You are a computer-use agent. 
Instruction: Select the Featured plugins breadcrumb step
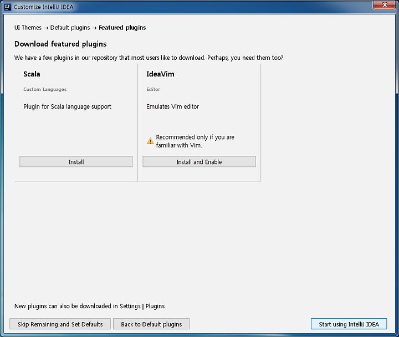point(122,28)
